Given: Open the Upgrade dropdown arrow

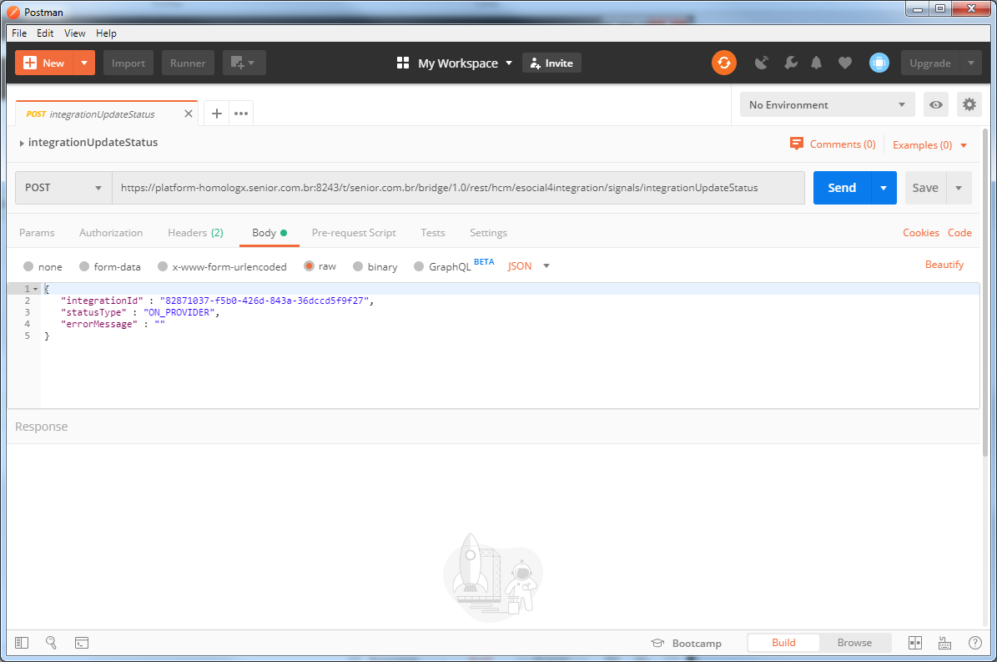Looking at the screenshot, I should 971,63.
